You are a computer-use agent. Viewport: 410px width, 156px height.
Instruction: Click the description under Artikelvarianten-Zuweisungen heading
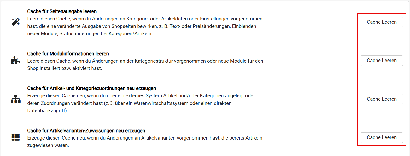coord(145,141)
